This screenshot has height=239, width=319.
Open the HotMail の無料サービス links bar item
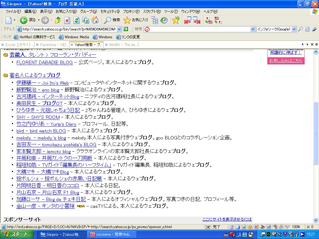click(34, 37)
